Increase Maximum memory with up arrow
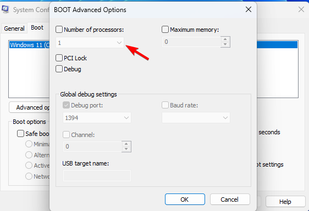309x211 pixels. coord(225,39)
